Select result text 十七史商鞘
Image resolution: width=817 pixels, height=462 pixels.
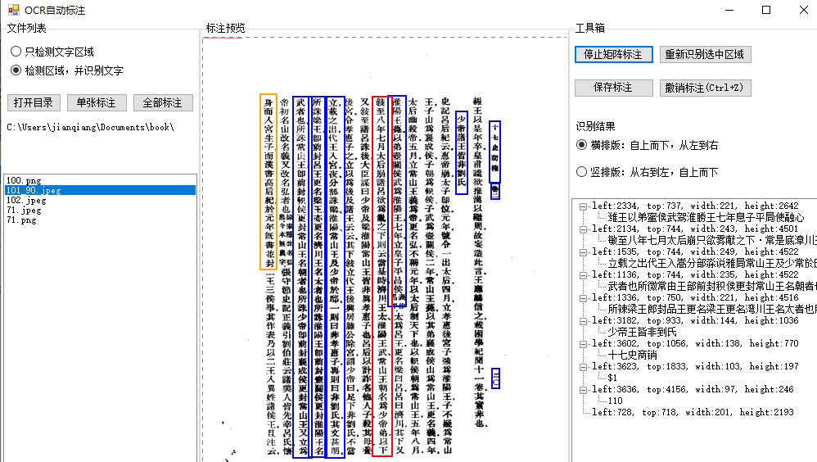pos(632,356)
